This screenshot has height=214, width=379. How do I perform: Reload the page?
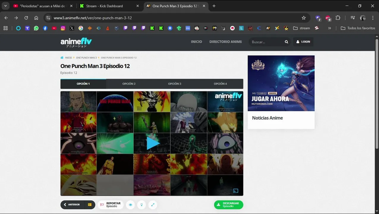click(26, 18)
